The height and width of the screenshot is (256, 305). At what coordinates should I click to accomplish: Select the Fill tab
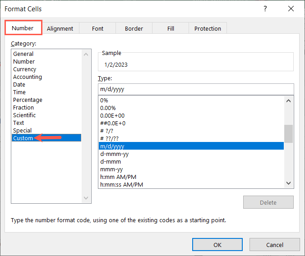(x=171, y=28)
